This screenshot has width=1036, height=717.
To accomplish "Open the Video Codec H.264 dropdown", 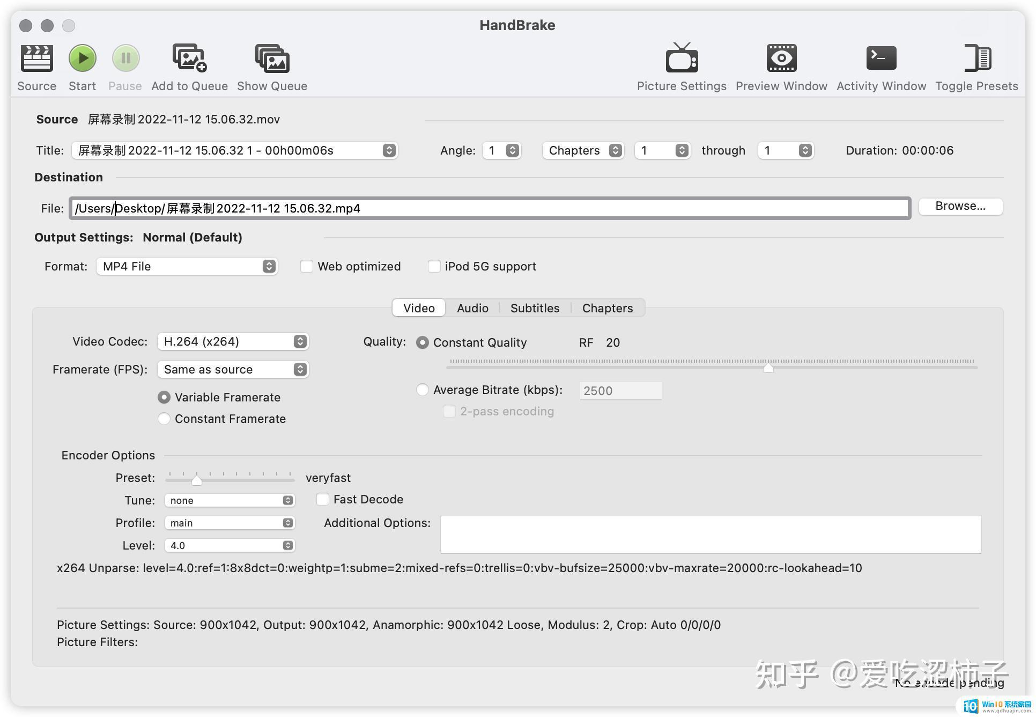I will coord(233,341).
